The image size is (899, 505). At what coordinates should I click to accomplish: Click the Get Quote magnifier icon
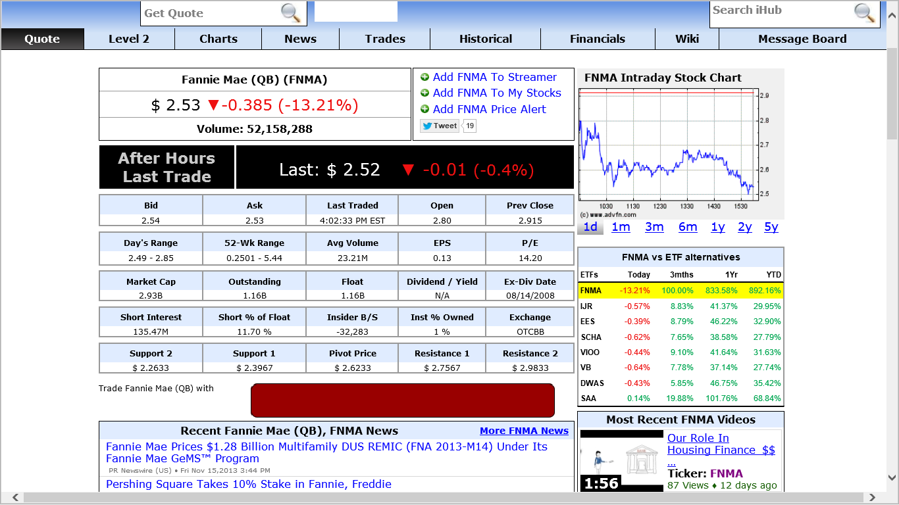(290, 12)
